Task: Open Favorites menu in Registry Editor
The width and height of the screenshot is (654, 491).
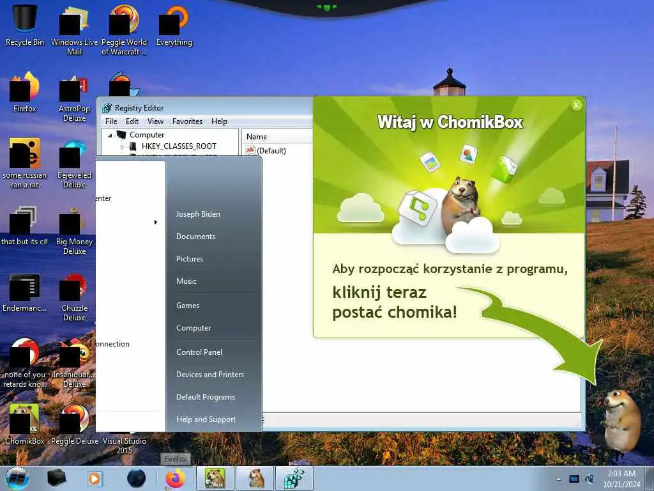Action: click(187, 121)
